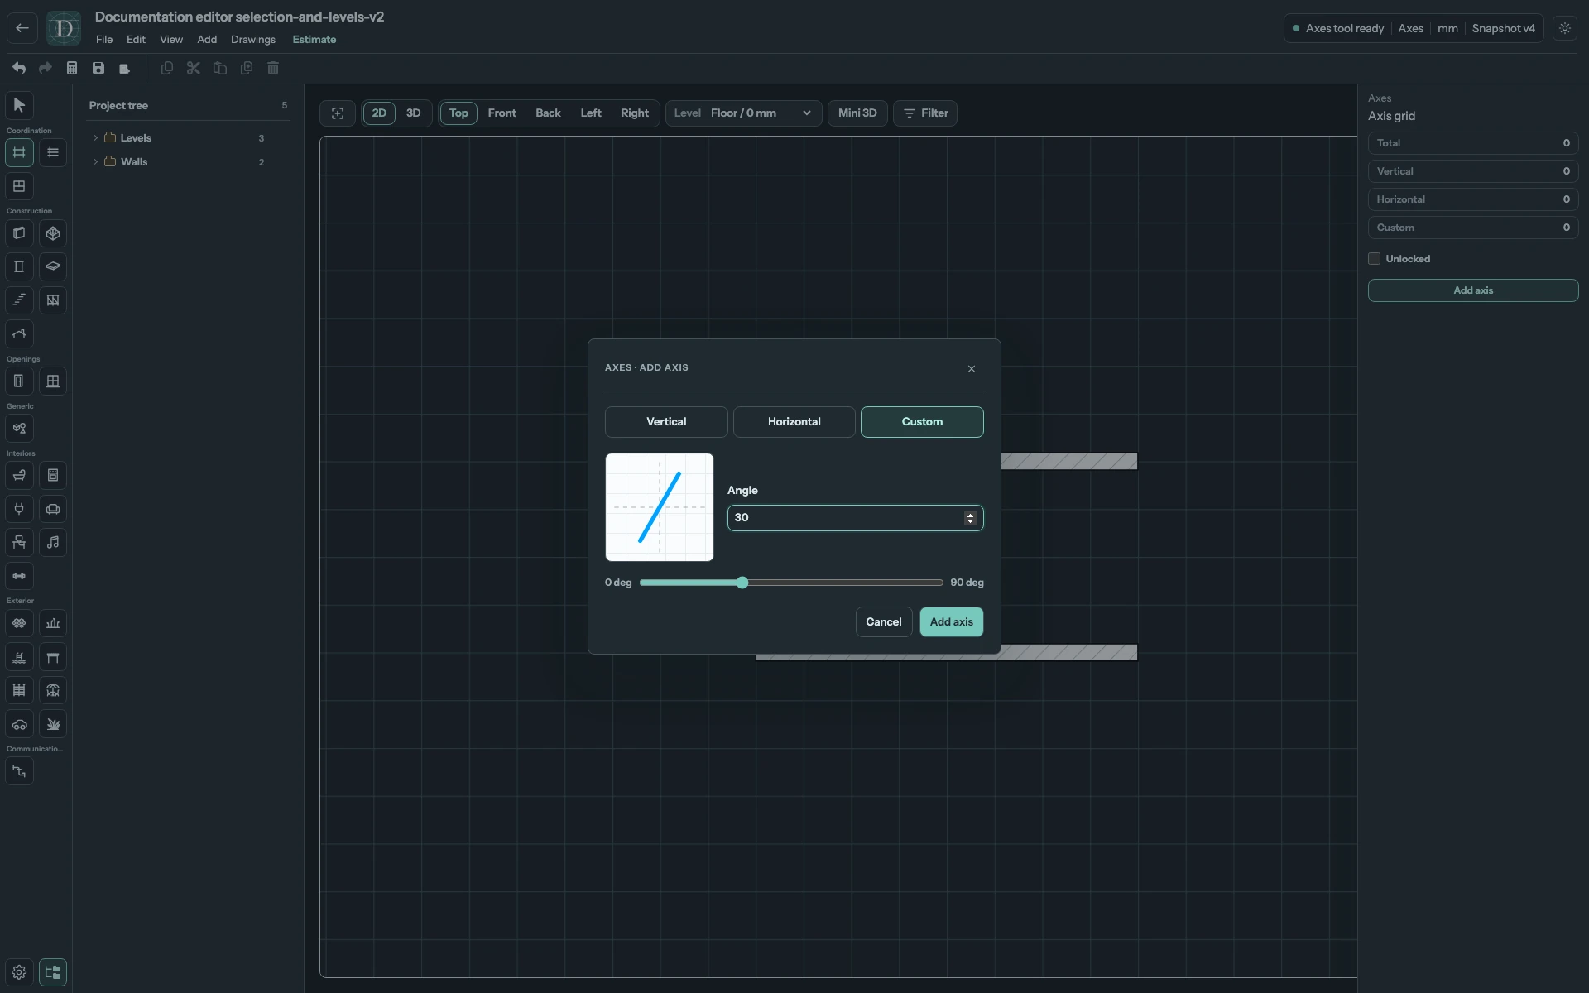Toggle the Mini 3D preview
The image size is (1589, 993).
[857, 113]
